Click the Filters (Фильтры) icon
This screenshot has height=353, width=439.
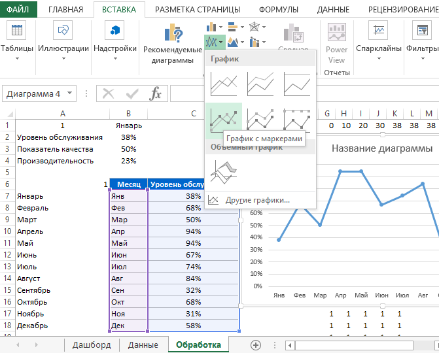click(421, 39)
